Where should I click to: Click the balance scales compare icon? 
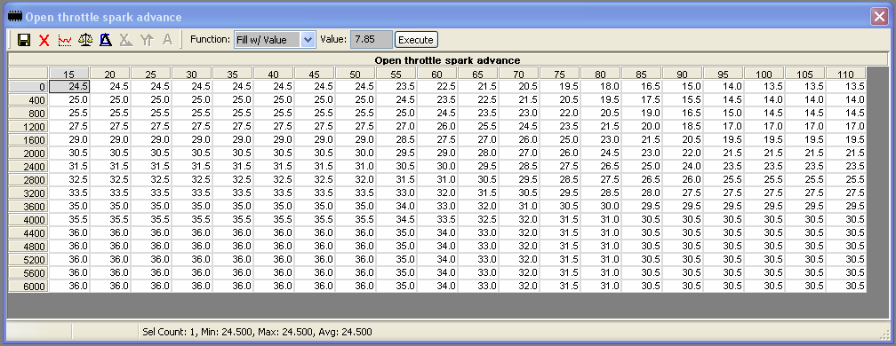(x=85, y=40)
